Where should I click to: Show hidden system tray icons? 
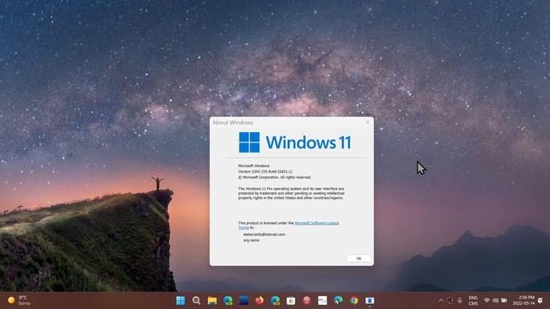tap(441, 300)
